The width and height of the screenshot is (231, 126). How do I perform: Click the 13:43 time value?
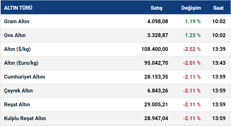click(219, 63)
